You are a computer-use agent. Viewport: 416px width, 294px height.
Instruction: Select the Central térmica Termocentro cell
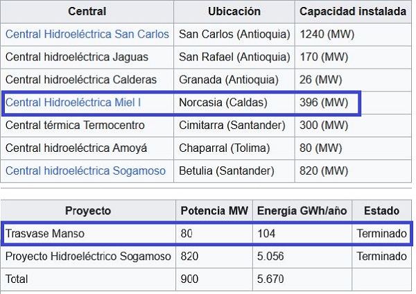pos(75,126)
